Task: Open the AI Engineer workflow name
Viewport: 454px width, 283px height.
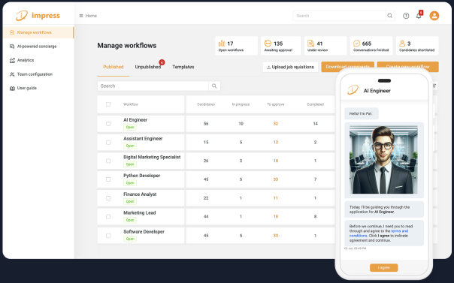Action: 135,120
